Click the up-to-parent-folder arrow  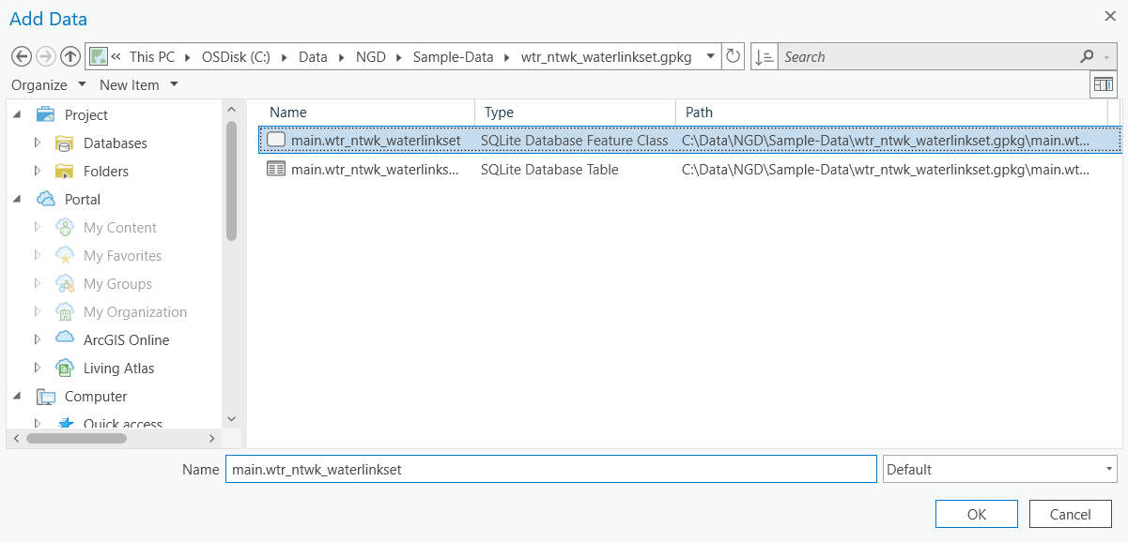point(70,56)
